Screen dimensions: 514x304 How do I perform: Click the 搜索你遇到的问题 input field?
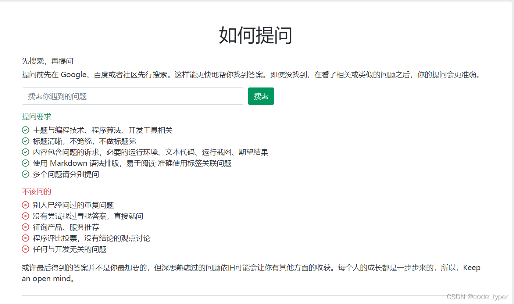click(x=133, y=96)
